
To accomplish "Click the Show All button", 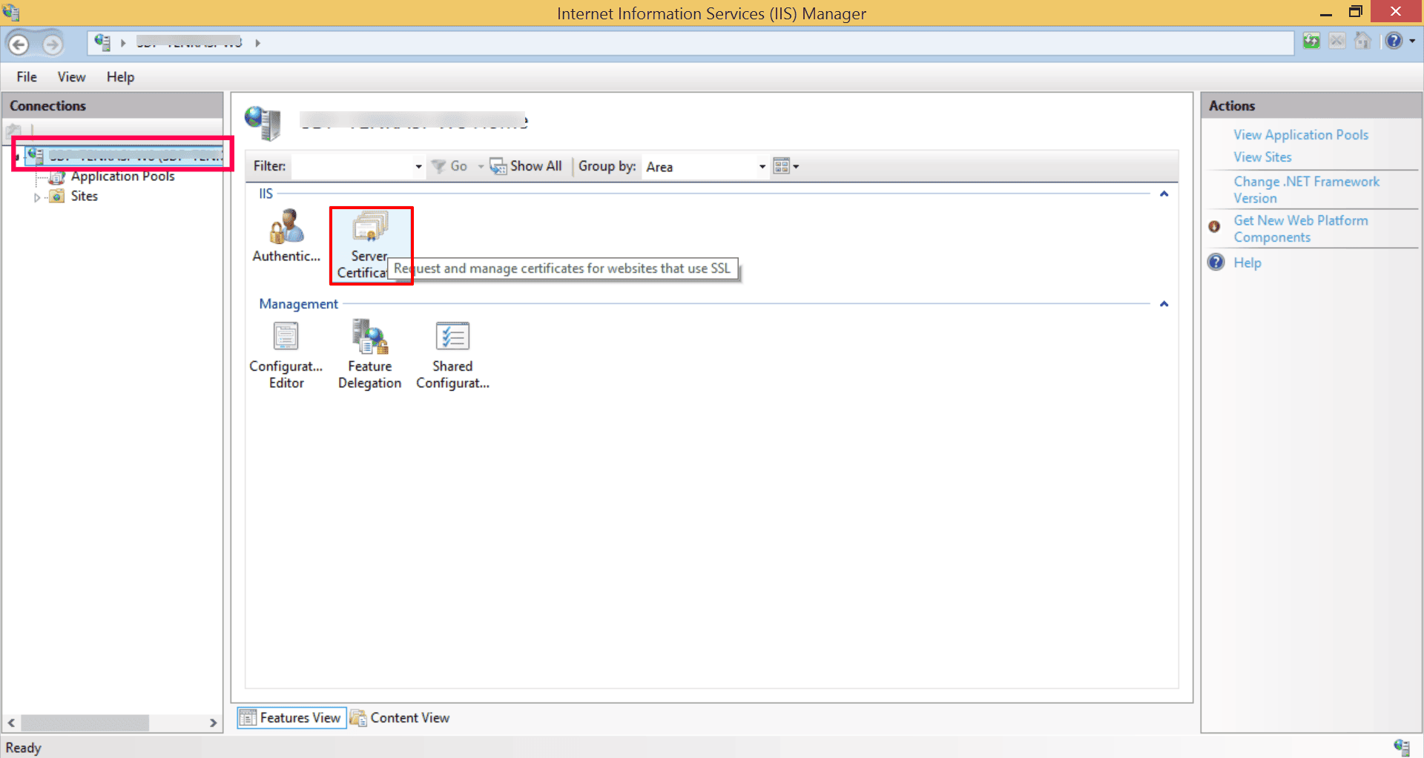I will tap(526, 166).
